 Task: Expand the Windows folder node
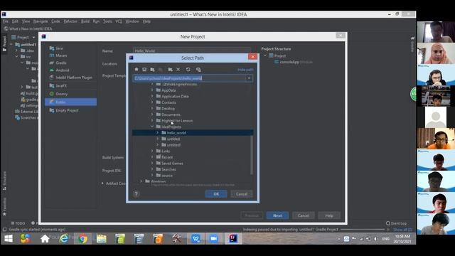[x=141, y=181]
